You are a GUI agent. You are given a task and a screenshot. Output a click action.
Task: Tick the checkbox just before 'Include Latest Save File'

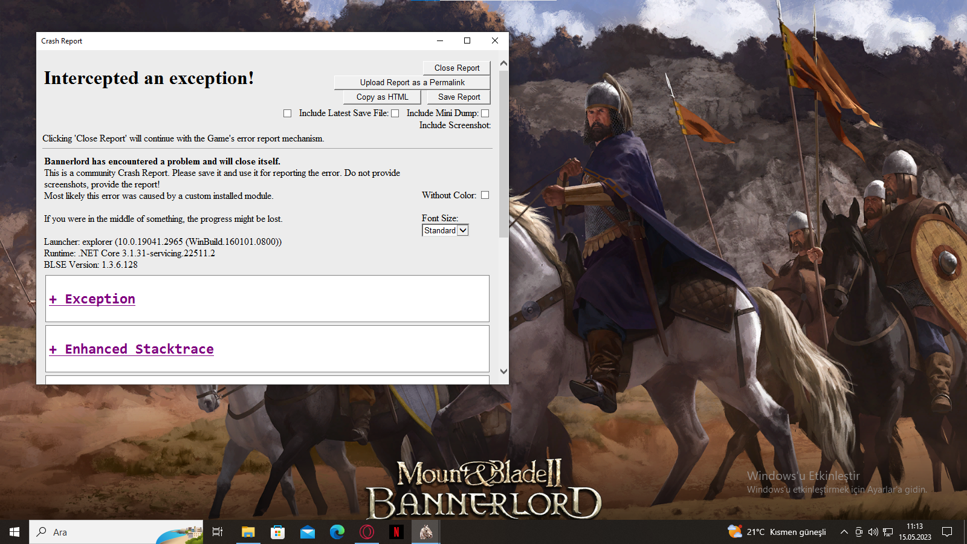click(x=288, y=114)
